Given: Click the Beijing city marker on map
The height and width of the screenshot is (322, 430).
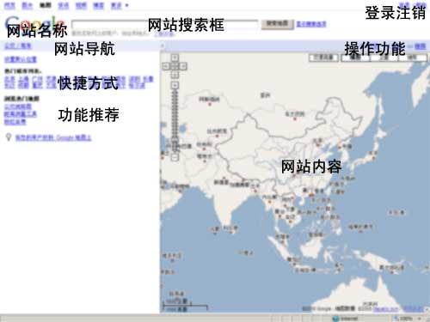Looking at the screenshot, I should click(x=317, y=145).
